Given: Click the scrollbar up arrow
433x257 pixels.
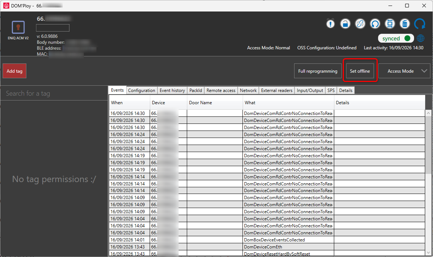Looking at the screenshot, I should [x=428, y=113].
